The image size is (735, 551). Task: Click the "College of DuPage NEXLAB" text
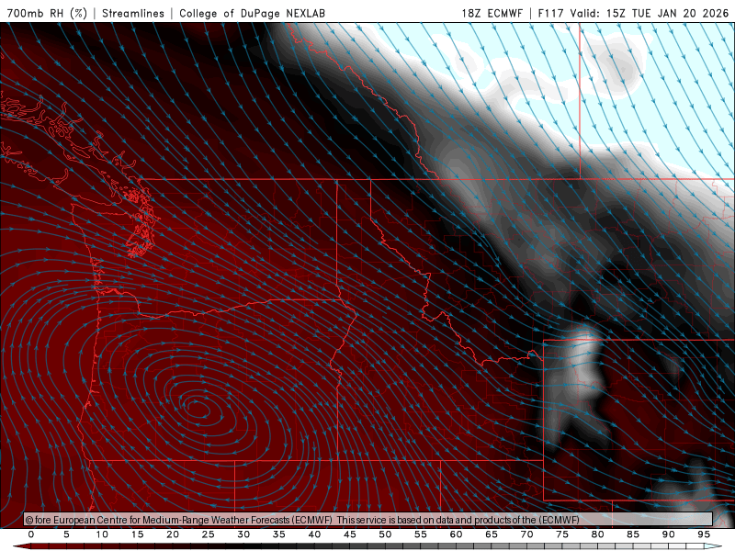click(252, 13)
